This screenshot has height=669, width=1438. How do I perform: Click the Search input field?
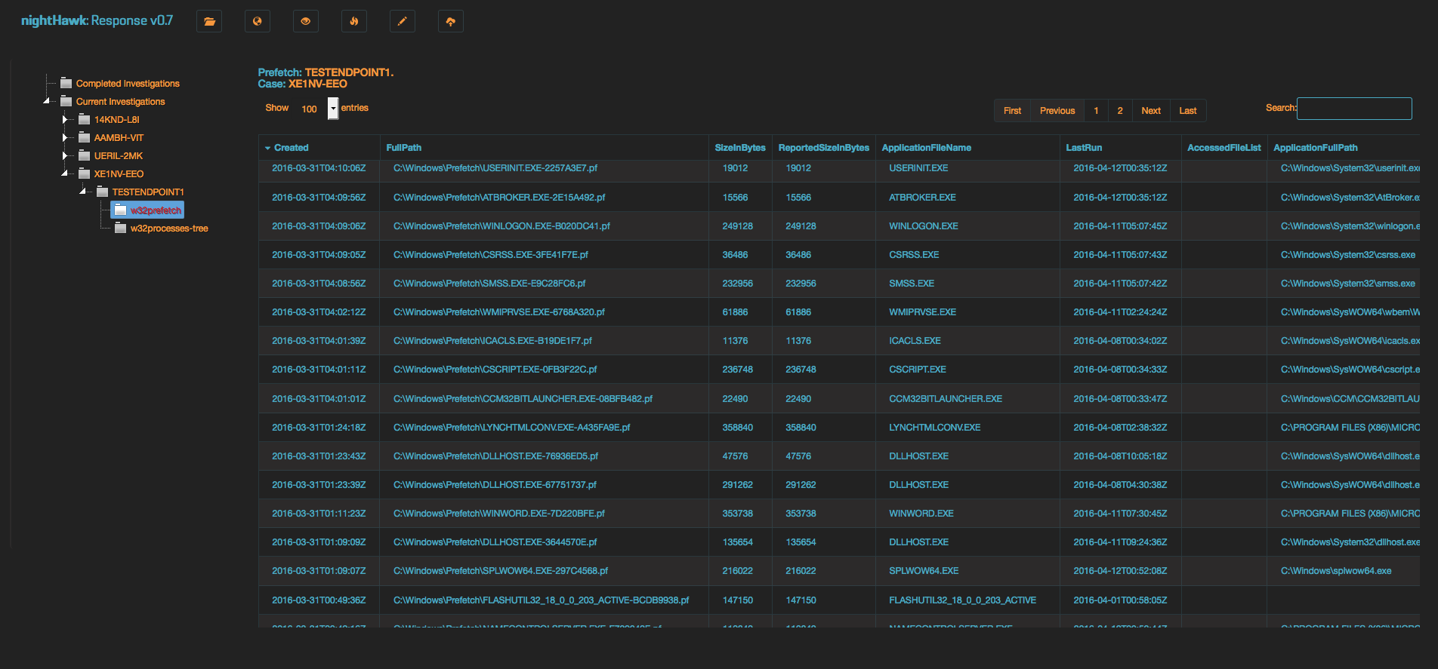click(1354, 109)
